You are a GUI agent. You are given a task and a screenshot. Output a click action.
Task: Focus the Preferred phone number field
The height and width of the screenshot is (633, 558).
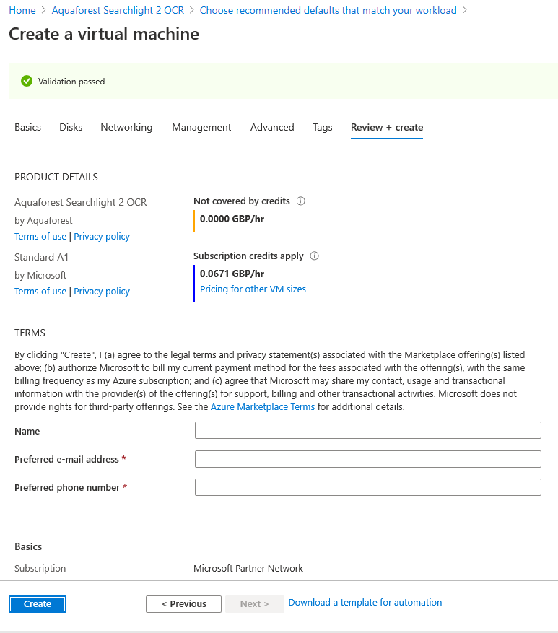click(x=368, y=487)
